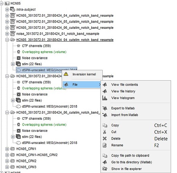Screen dimensions: 177x173
Task: Click the View histogram chart icon
Action: click(x=105, y=98)
